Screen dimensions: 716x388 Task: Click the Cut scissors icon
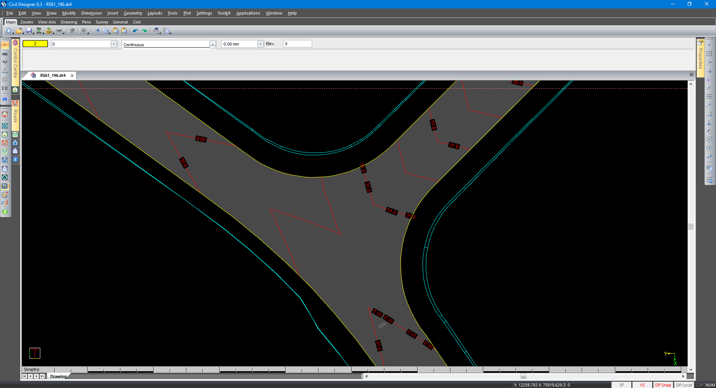tap(97, 31)
